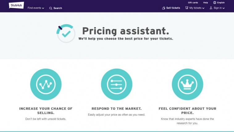The image size is (234, 132).
Task: Click the Search field label
Action: 58,8
